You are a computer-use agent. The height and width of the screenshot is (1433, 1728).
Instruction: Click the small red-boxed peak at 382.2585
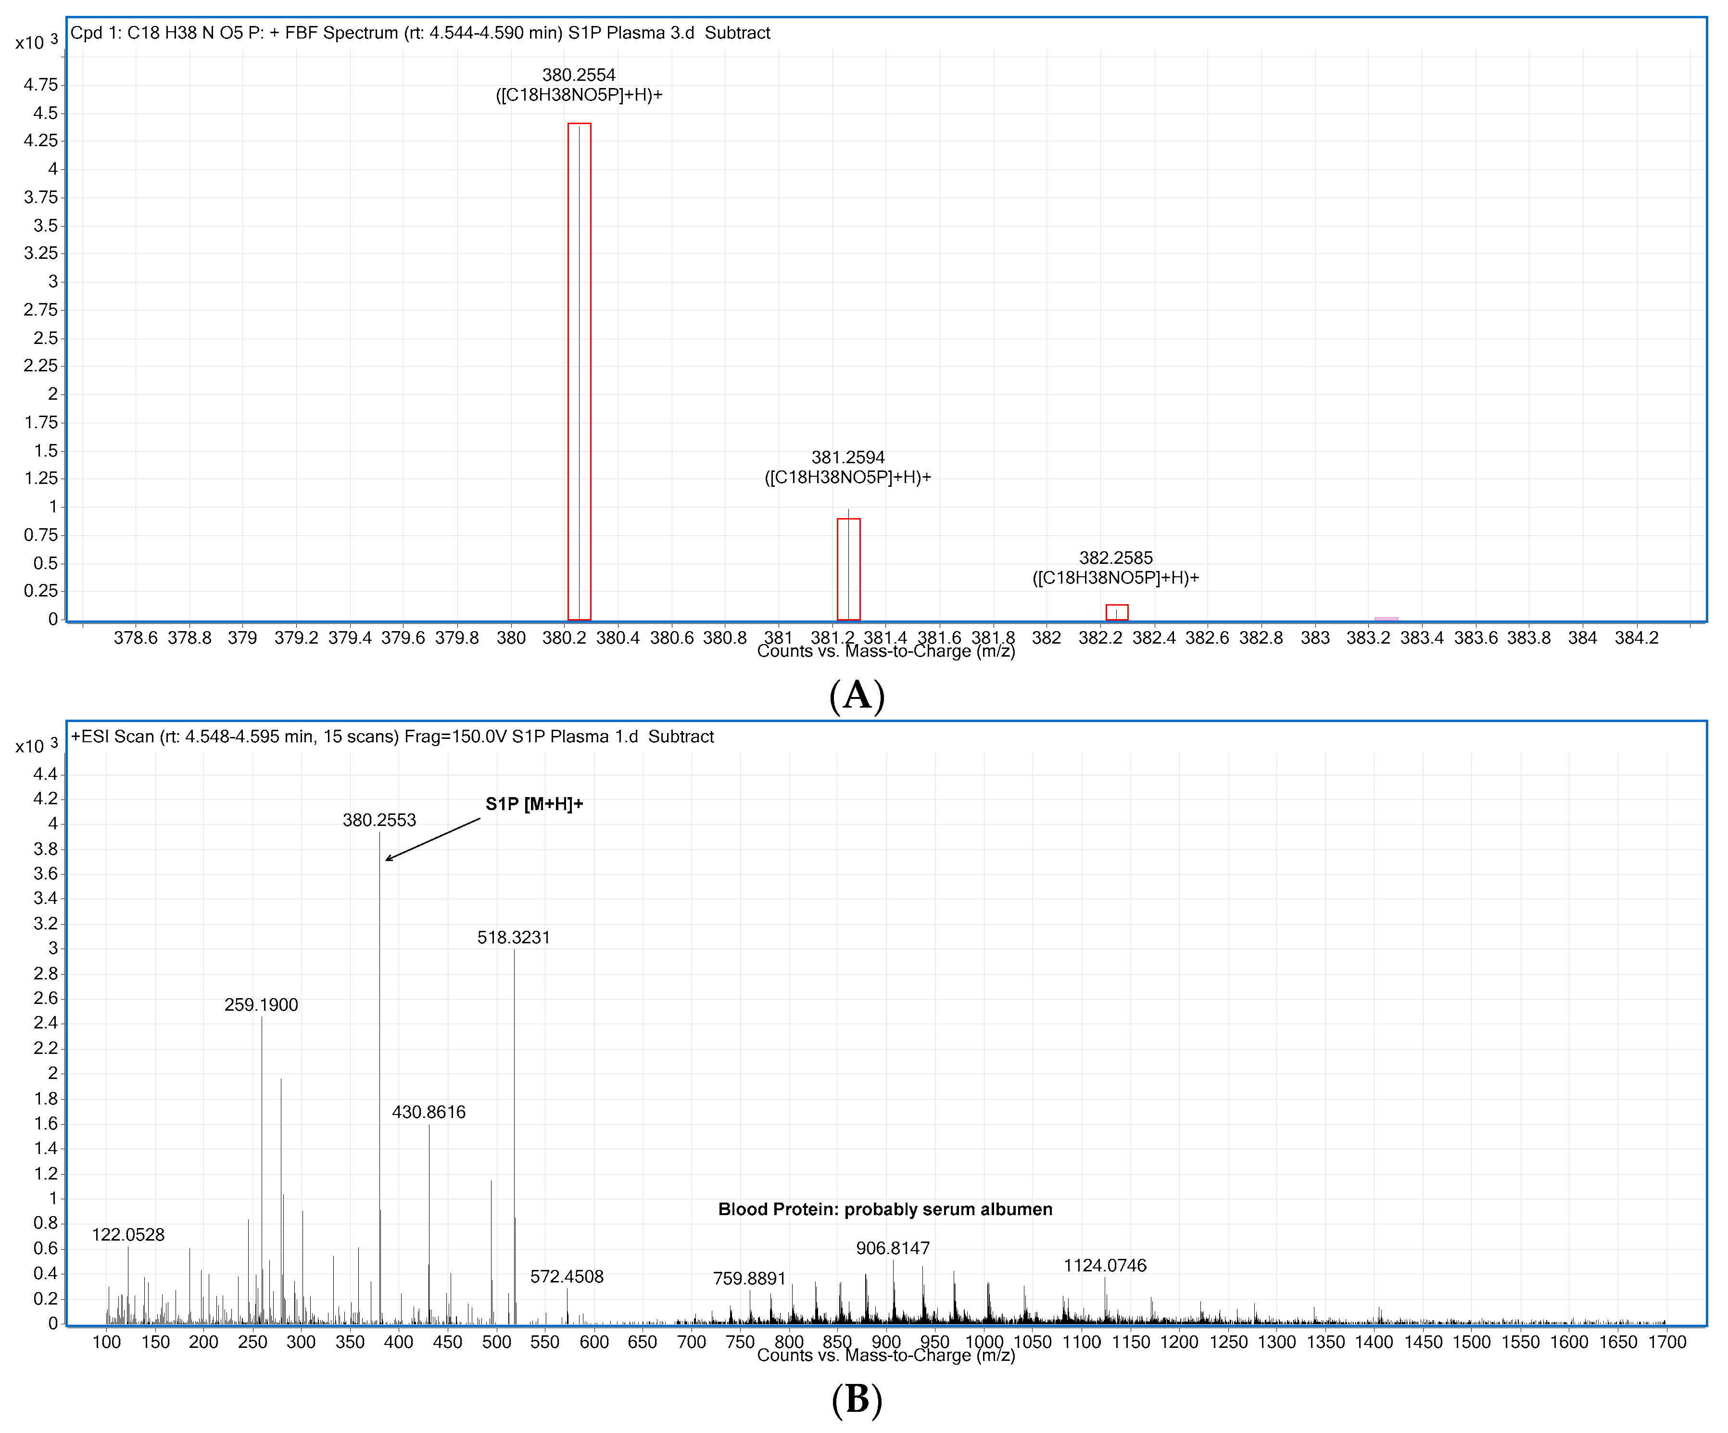(1117, 612)
